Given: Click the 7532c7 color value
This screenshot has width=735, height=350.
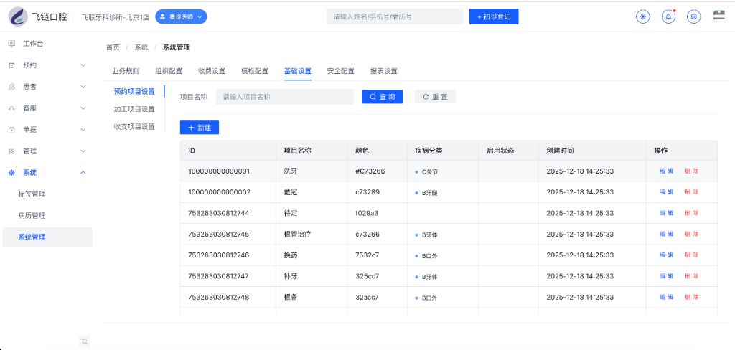Looking at the screenshot, I should [367, 255].
